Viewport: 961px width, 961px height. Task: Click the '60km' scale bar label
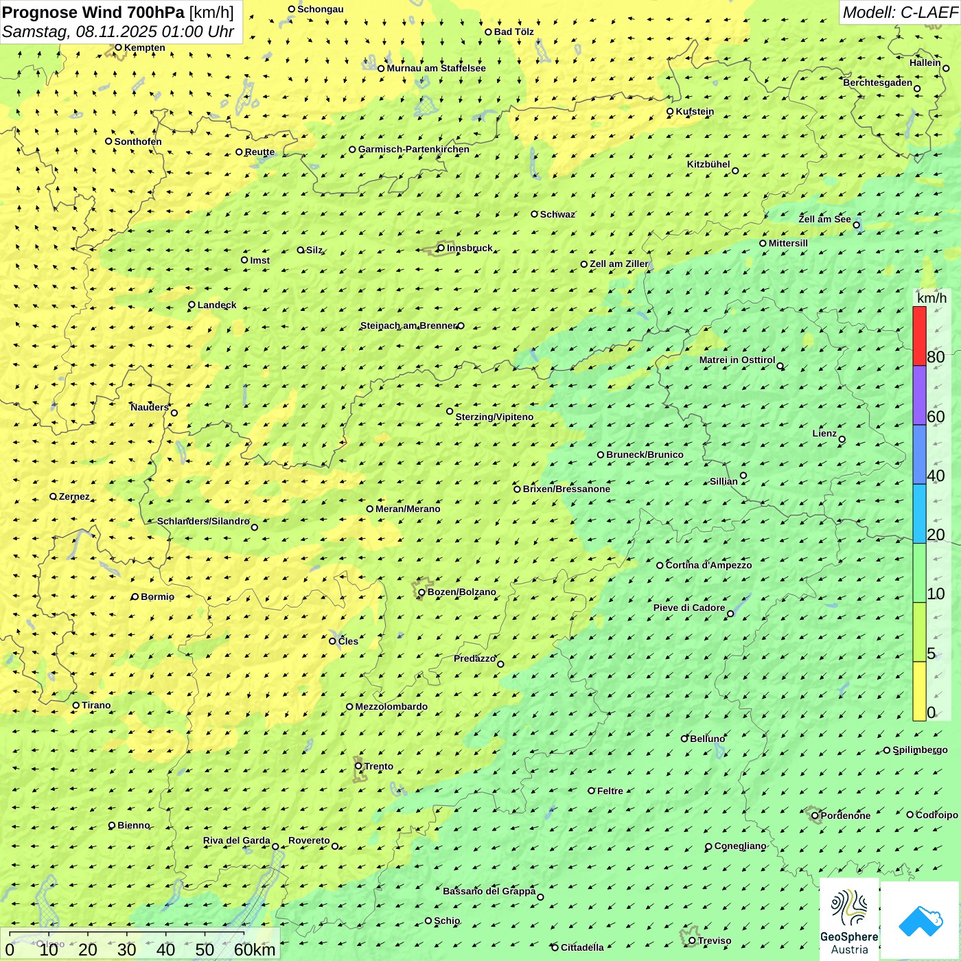255,949
